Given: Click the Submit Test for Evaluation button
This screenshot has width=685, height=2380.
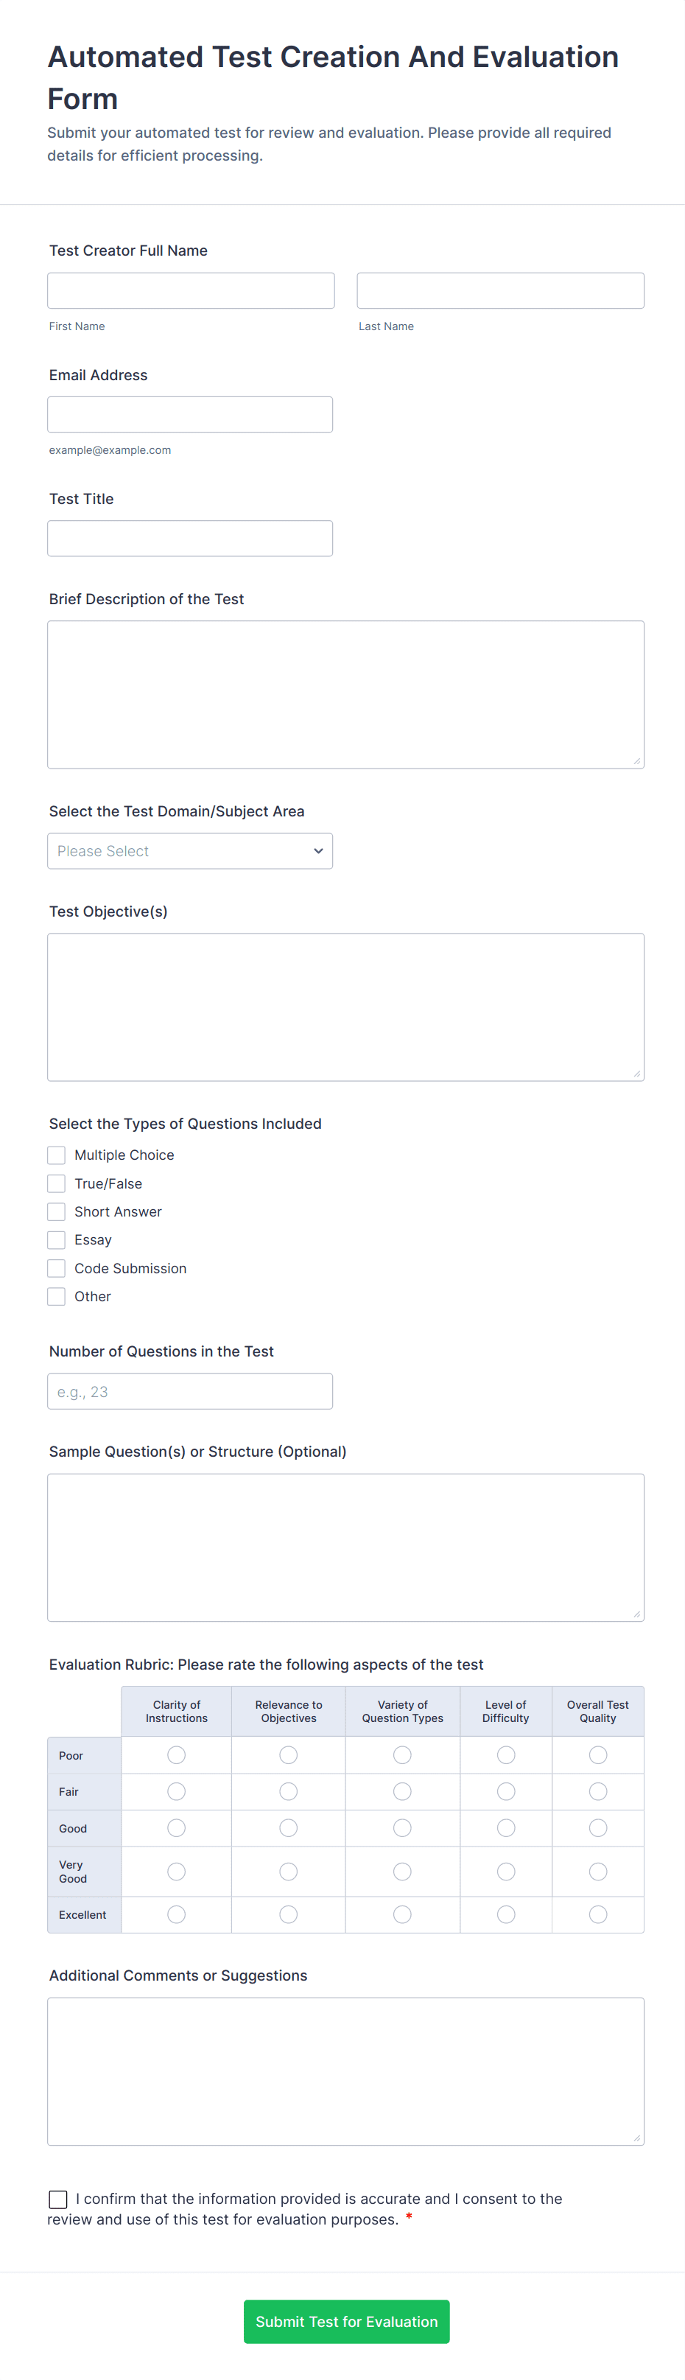Looking at the screenshot, I should point(346,2321).
